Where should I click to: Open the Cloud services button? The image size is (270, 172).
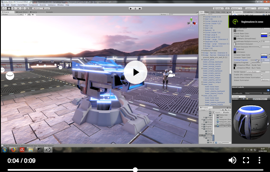click(x=227, y=8)
